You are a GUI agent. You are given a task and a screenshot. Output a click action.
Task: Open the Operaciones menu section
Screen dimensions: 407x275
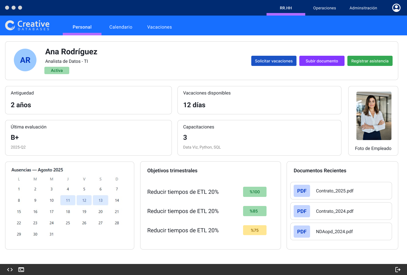coord(324,8)
